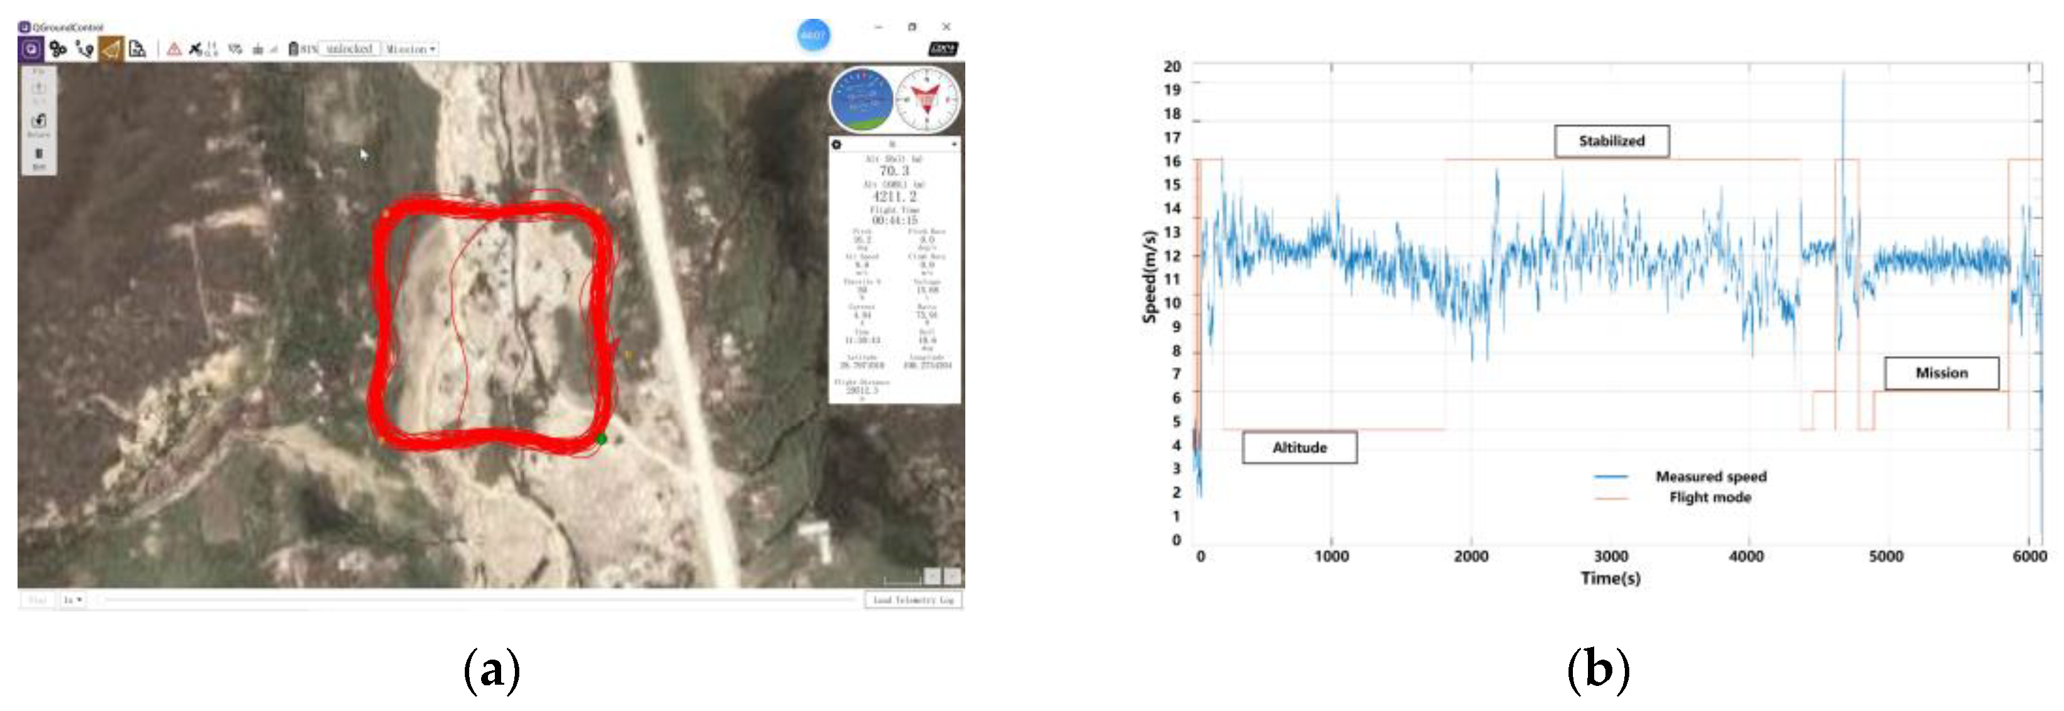Select the Fly view paper-plane icon
2064x711 pixels.
click(x=111, y=49)
